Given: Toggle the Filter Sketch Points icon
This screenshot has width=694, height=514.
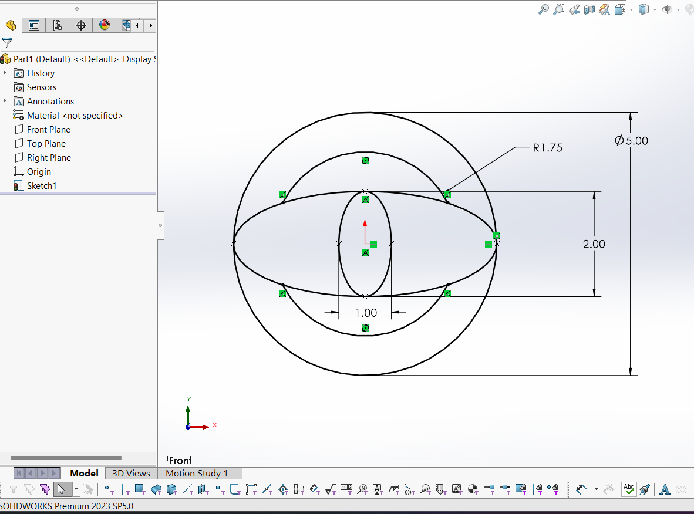Looking at the screenshot, I should tap(220, 489).
